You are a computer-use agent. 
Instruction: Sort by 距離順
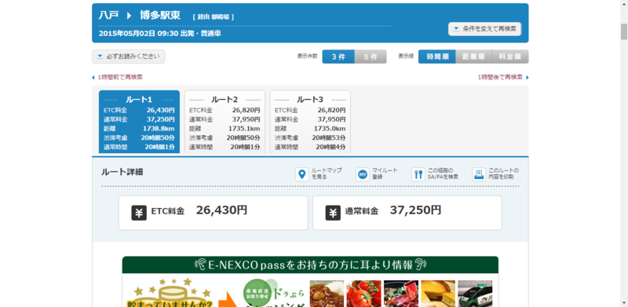click(x=473, y=57)
